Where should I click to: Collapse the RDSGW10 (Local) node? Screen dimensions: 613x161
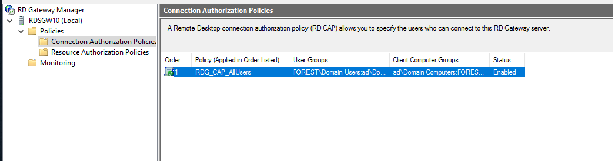pos(10,21)
